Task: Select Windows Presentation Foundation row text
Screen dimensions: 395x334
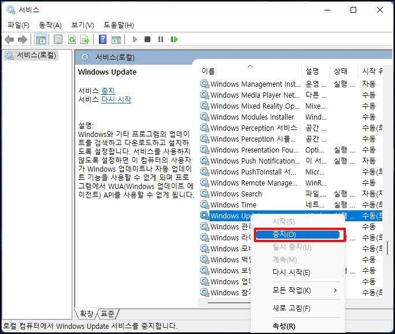Action: pos(254,150)
